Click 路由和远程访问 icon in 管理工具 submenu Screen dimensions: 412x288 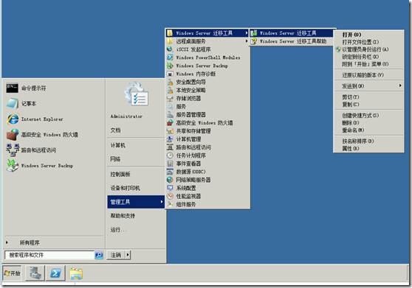170,147
